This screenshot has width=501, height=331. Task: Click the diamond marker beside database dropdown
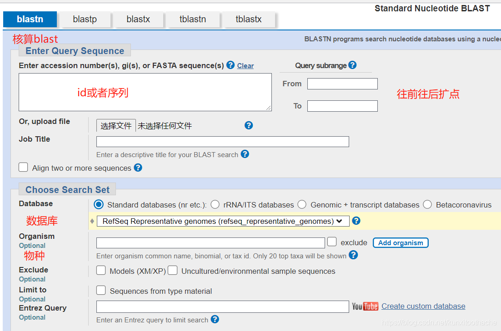click(x=92, y=221)
